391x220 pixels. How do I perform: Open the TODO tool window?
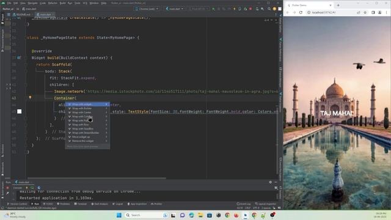(x=48, y=204)
